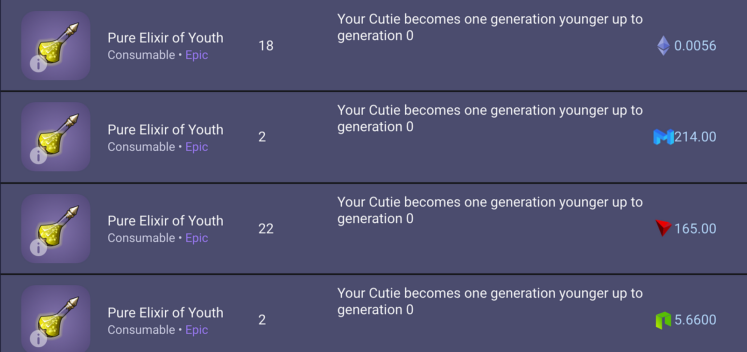Viewport: 747px width, 352px height.
Task: Click the Ethereum icon beside 0.0056
Action: [663, 46]
